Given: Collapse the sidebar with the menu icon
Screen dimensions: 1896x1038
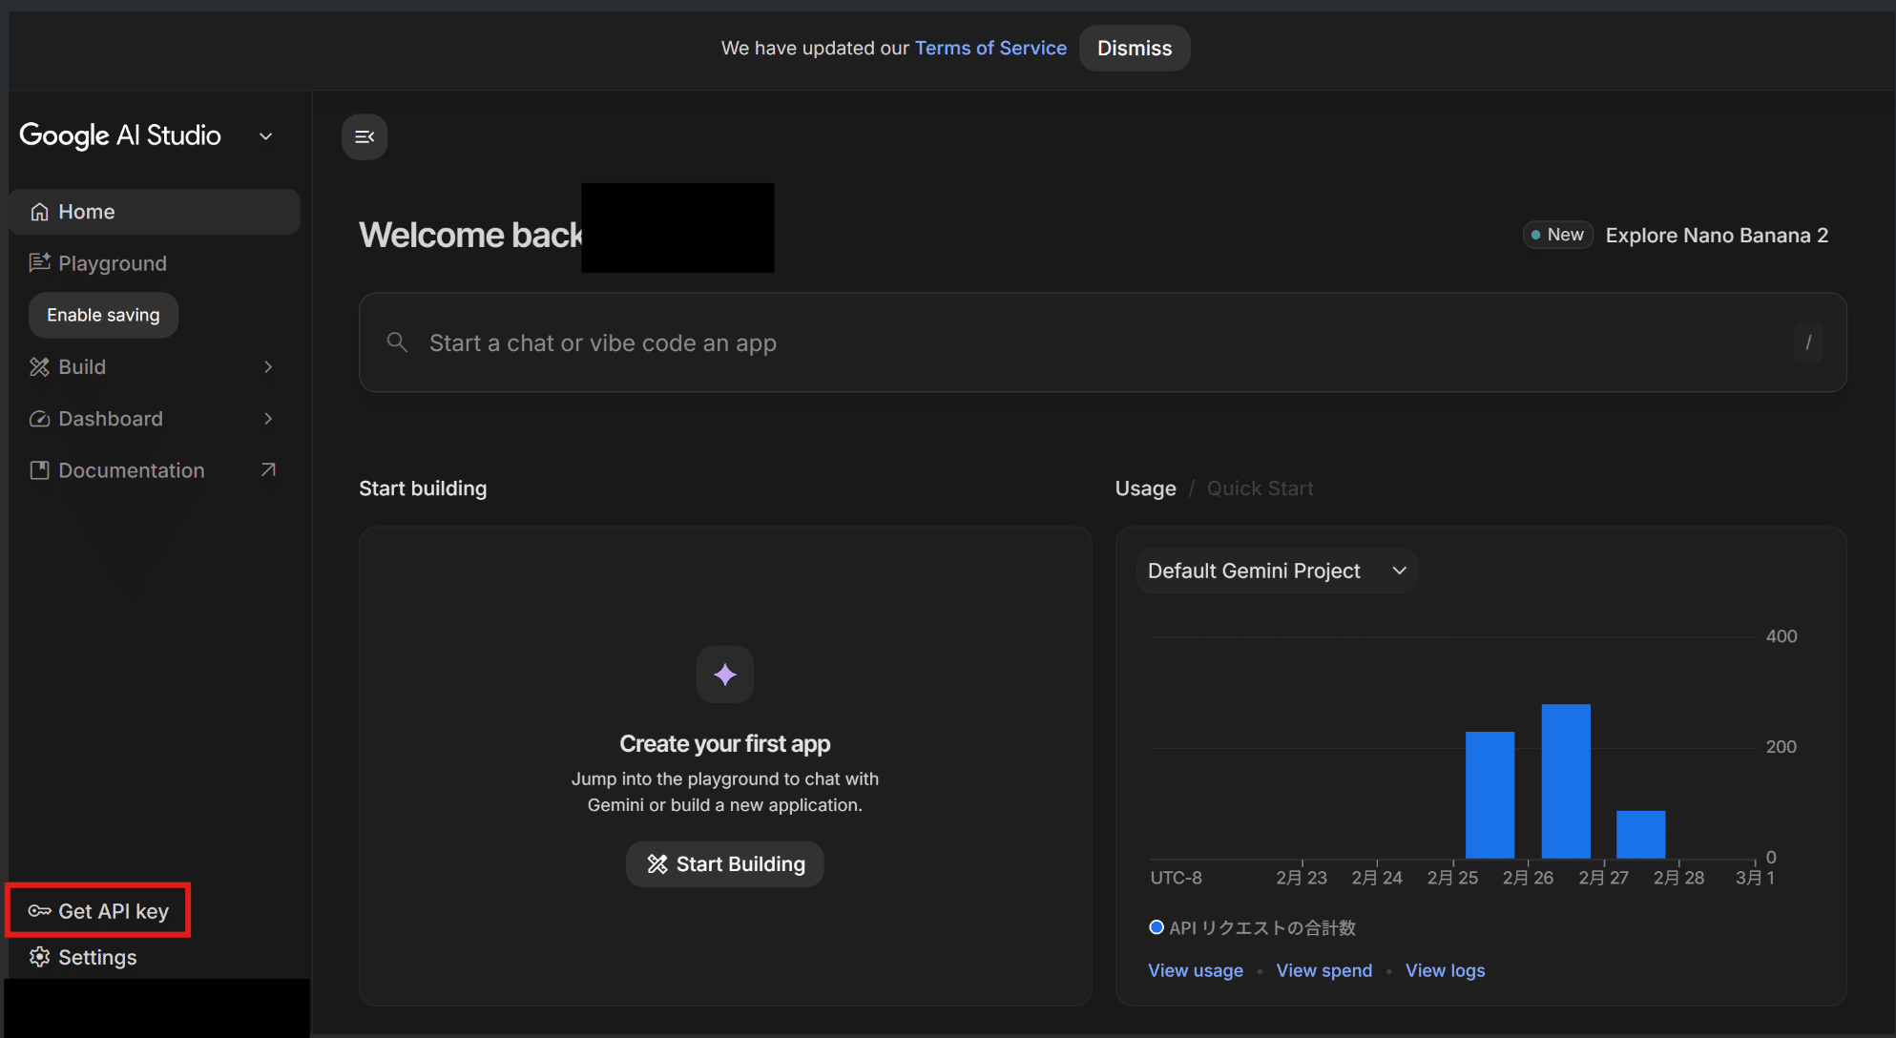Looking at the screenshot, I should [365, 136].
